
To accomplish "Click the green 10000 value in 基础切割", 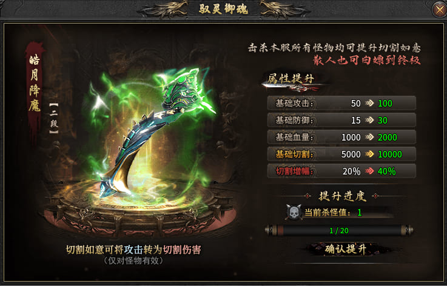I will point(390,155).
